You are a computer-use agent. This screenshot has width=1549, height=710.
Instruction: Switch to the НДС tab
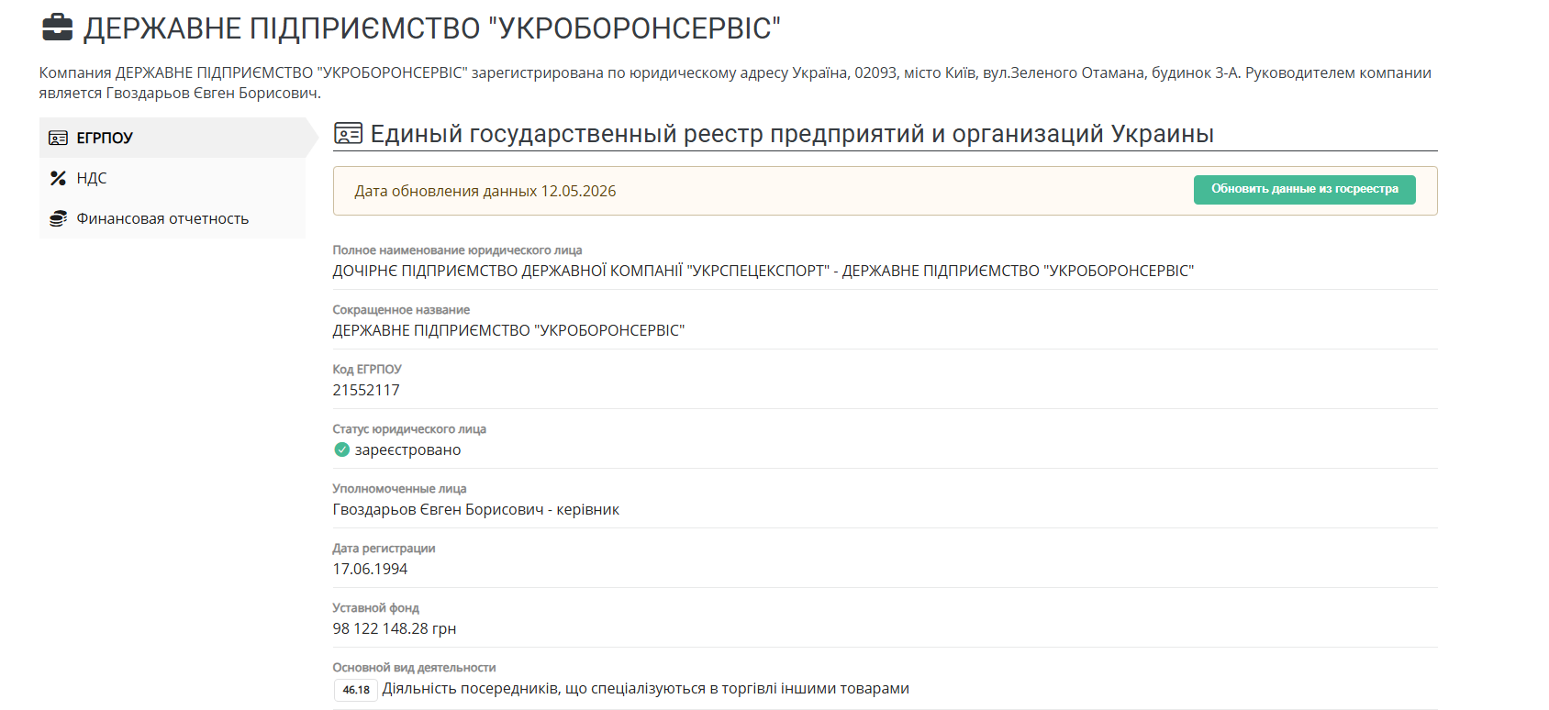pyautogui.click(x=173, y=178)
